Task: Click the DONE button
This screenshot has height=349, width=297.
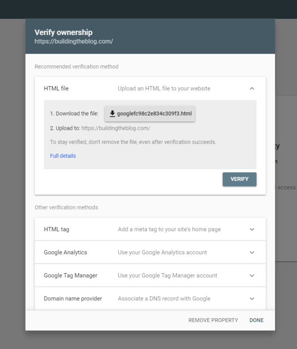Action: 256,320
